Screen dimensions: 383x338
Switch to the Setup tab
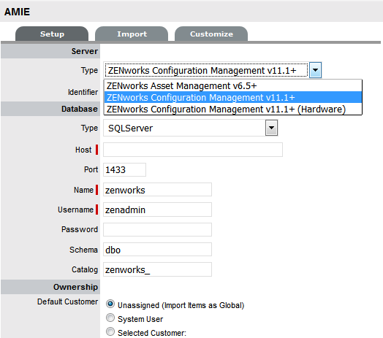coord(52,34)
